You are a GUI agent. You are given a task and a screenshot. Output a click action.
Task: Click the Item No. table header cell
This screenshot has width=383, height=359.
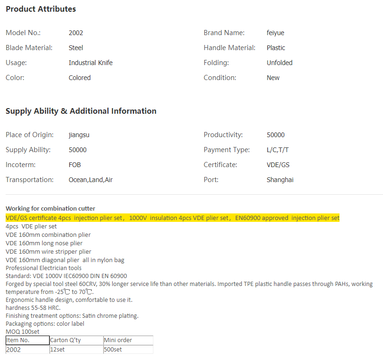point(27,340)
